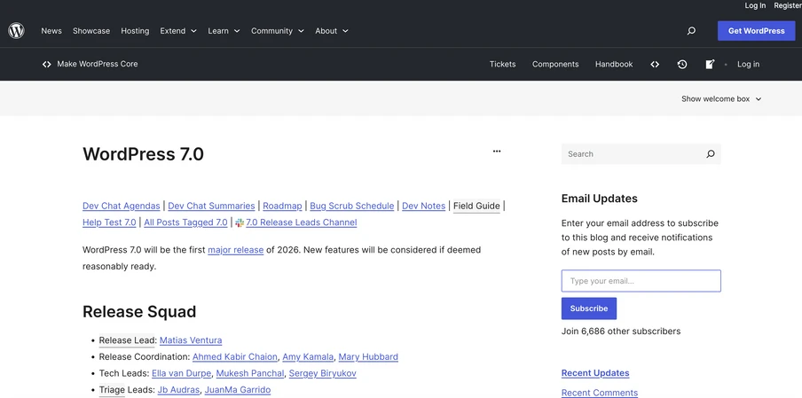
Task: Open Amy Kamala's profile link
Action: pyautogui.click(x=308, y=357)
